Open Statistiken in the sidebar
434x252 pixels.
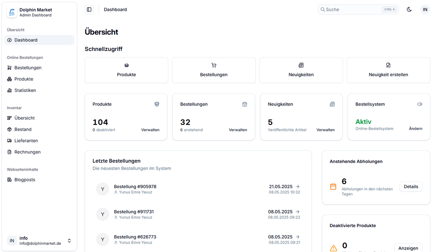pos(39,90)
